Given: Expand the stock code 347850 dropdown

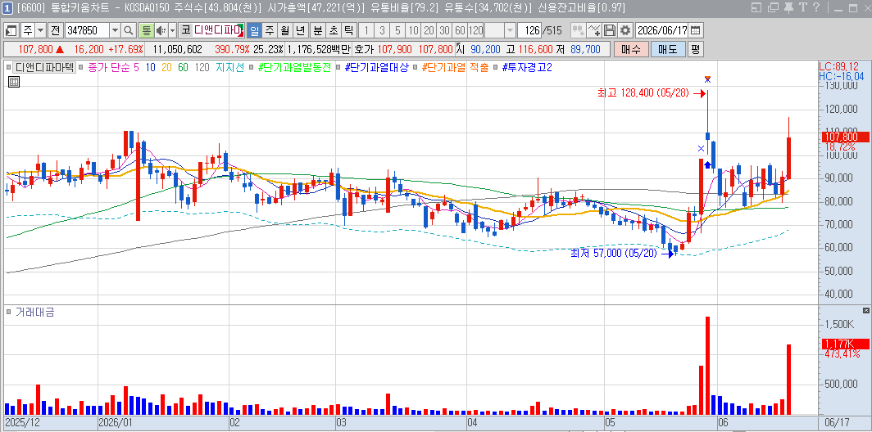Looking at the screenshot, I should [115, 30].
